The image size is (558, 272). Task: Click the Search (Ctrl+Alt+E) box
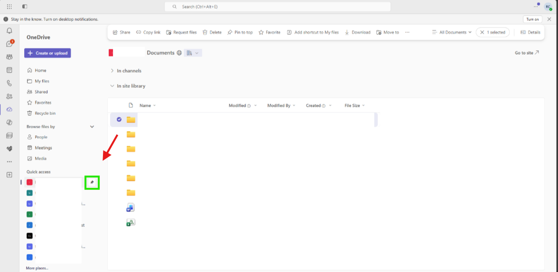pyautogui.click(x=278, y=7)
